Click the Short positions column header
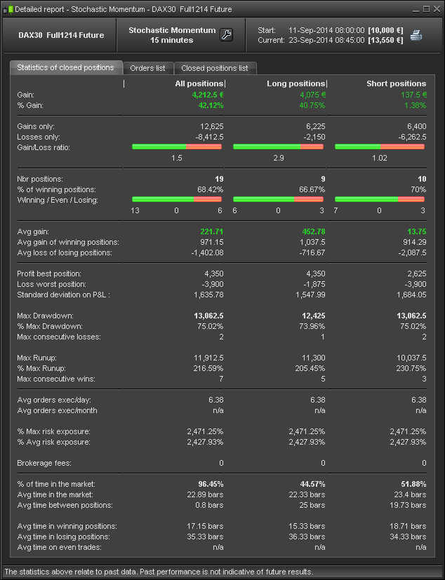Viewport: 445px width, 580px height. click(x=397, y=83)
